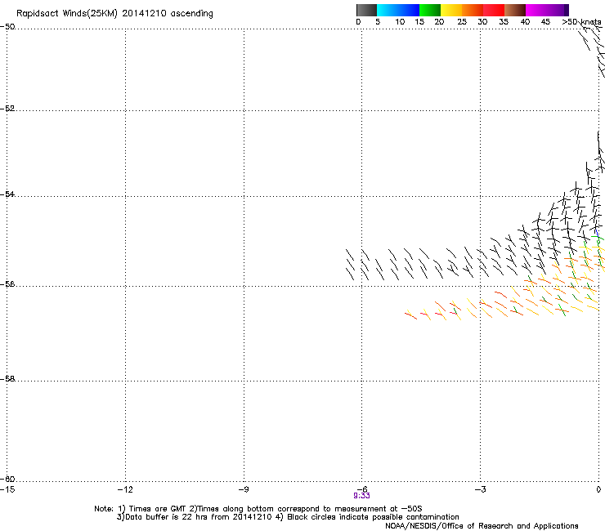Click the cyan-blue 5-15 knots legend swatch
The width and height of the screenshot is (605, 531).
[398, 10]
